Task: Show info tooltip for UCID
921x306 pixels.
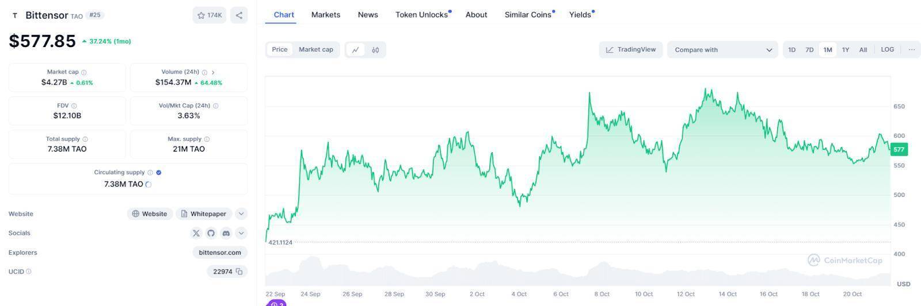Action: coord(29,272)
